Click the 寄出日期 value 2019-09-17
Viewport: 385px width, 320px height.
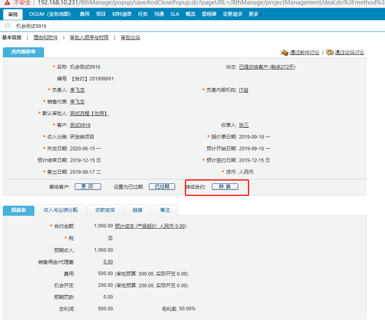coord(82,172)
